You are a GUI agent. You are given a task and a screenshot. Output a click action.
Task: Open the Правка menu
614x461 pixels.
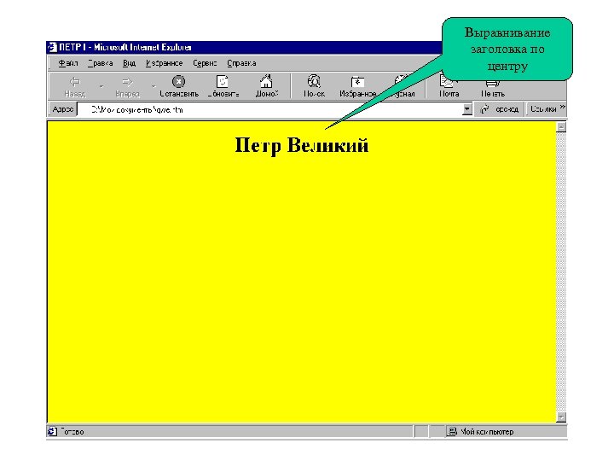coord(101,63)
